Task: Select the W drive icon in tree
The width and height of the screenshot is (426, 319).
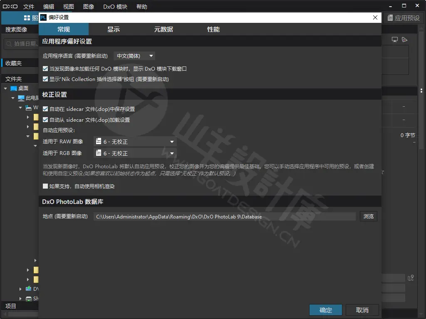Action: (29, 108)
